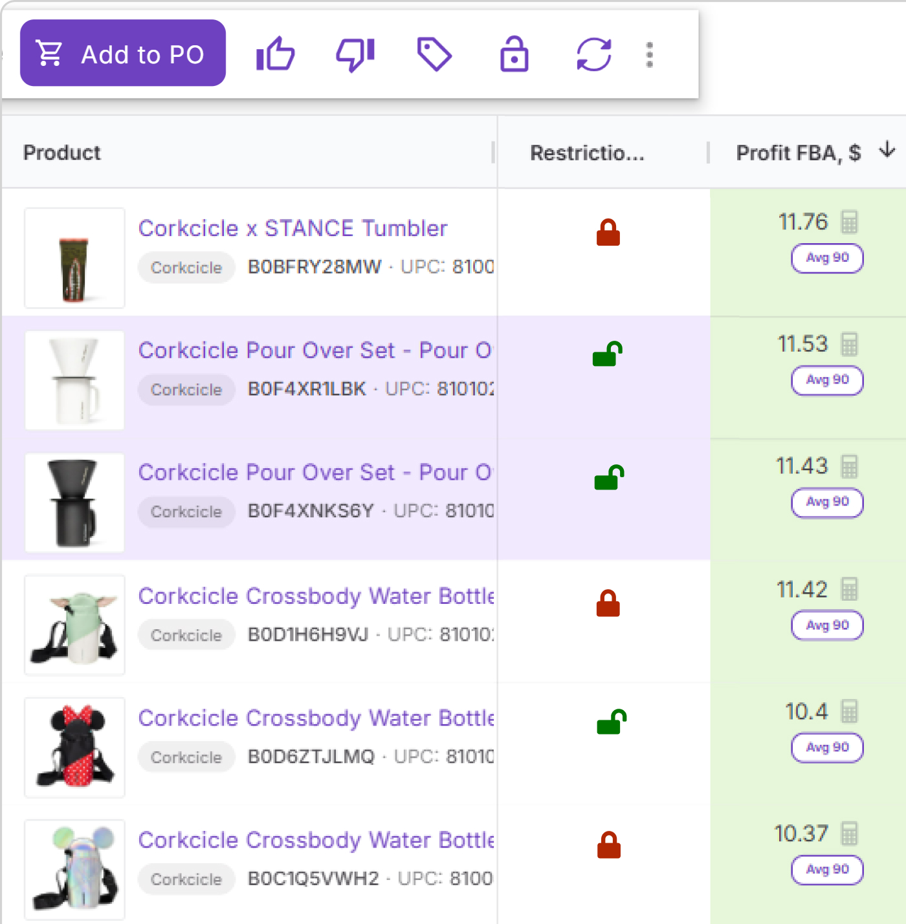The height and width of the screenshot is (924, 906).
Task: Open the Minnie Mouse water bottle thumbnail
Action: 74,747
